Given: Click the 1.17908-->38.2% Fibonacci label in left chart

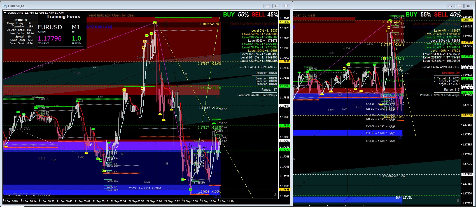Looking at the screenshot, I should (209, 88).
